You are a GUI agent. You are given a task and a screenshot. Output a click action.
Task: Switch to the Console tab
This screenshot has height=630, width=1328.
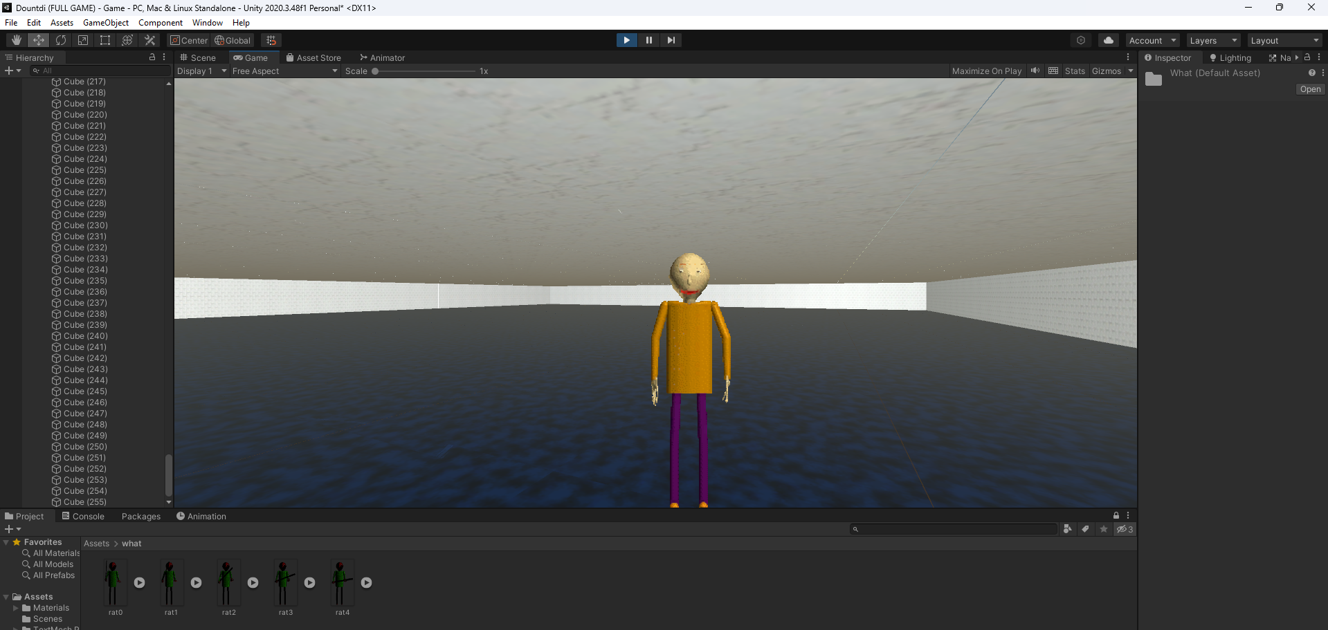pyautogui.click(x=83, y=516)
